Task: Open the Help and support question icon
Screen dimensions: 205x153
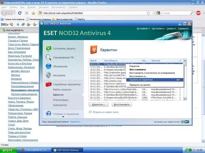Action: point(49,114)
